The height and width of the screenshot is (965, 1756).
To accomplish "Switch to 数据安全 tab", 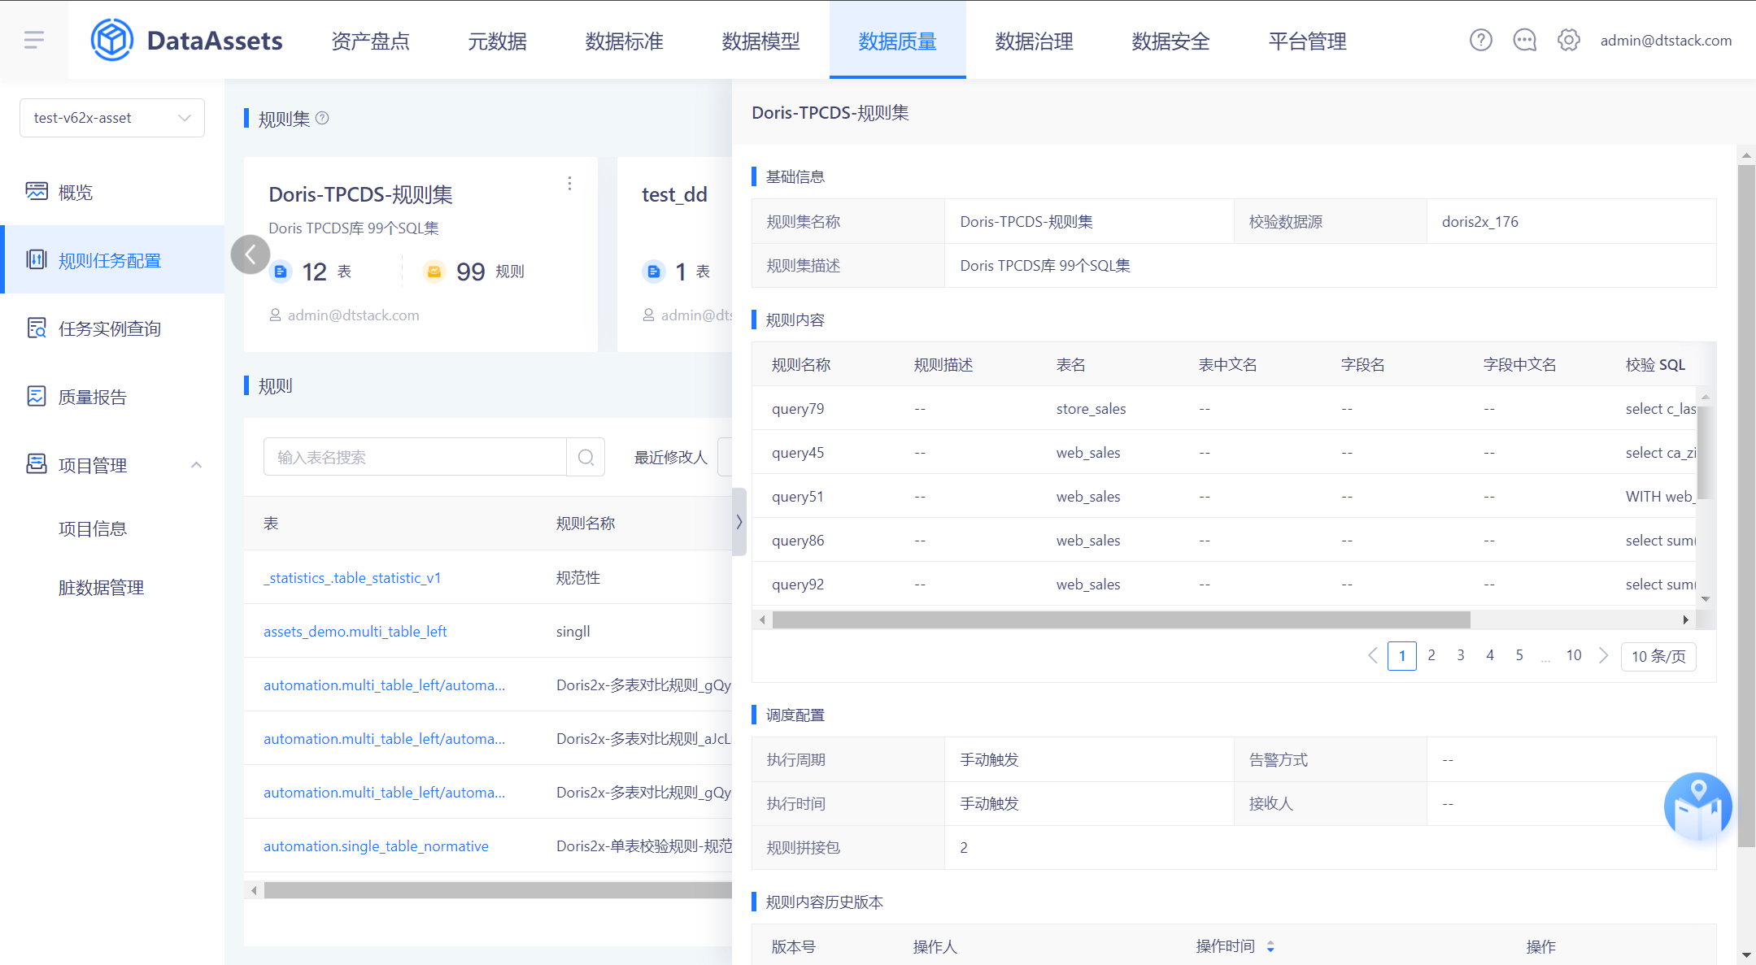I will point(1170,41).
